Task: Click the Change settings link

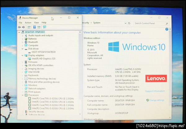Action: 157,100
